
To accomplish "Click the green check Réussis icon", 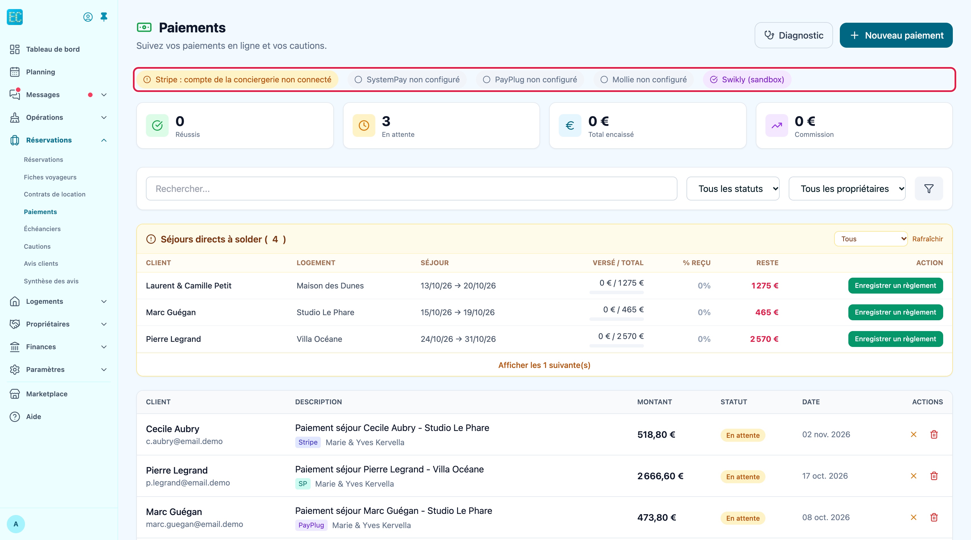I will tap(157, 125).
